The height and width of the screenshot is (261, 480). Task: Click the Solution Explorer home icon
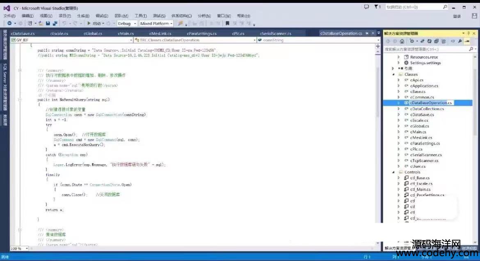click(402, 41)
